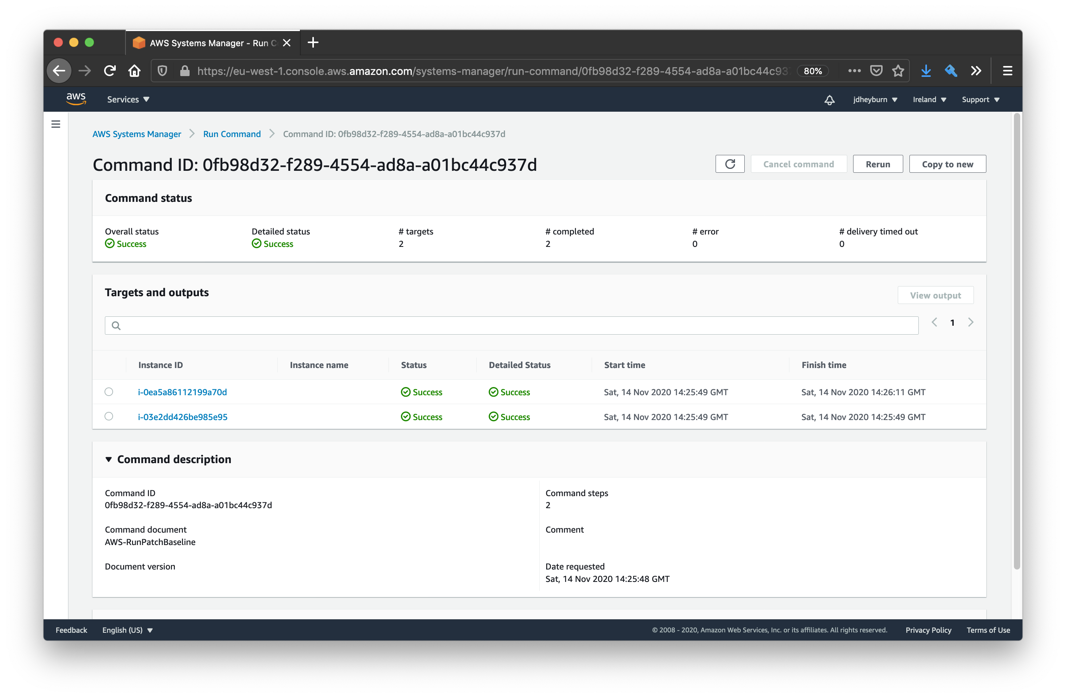This screenshot has width=1066, height=698.
Task: Click Date requested 'Sat, 14 Nov 2020 14:25:48 GMT'
Action: click(x=607, y=578)
